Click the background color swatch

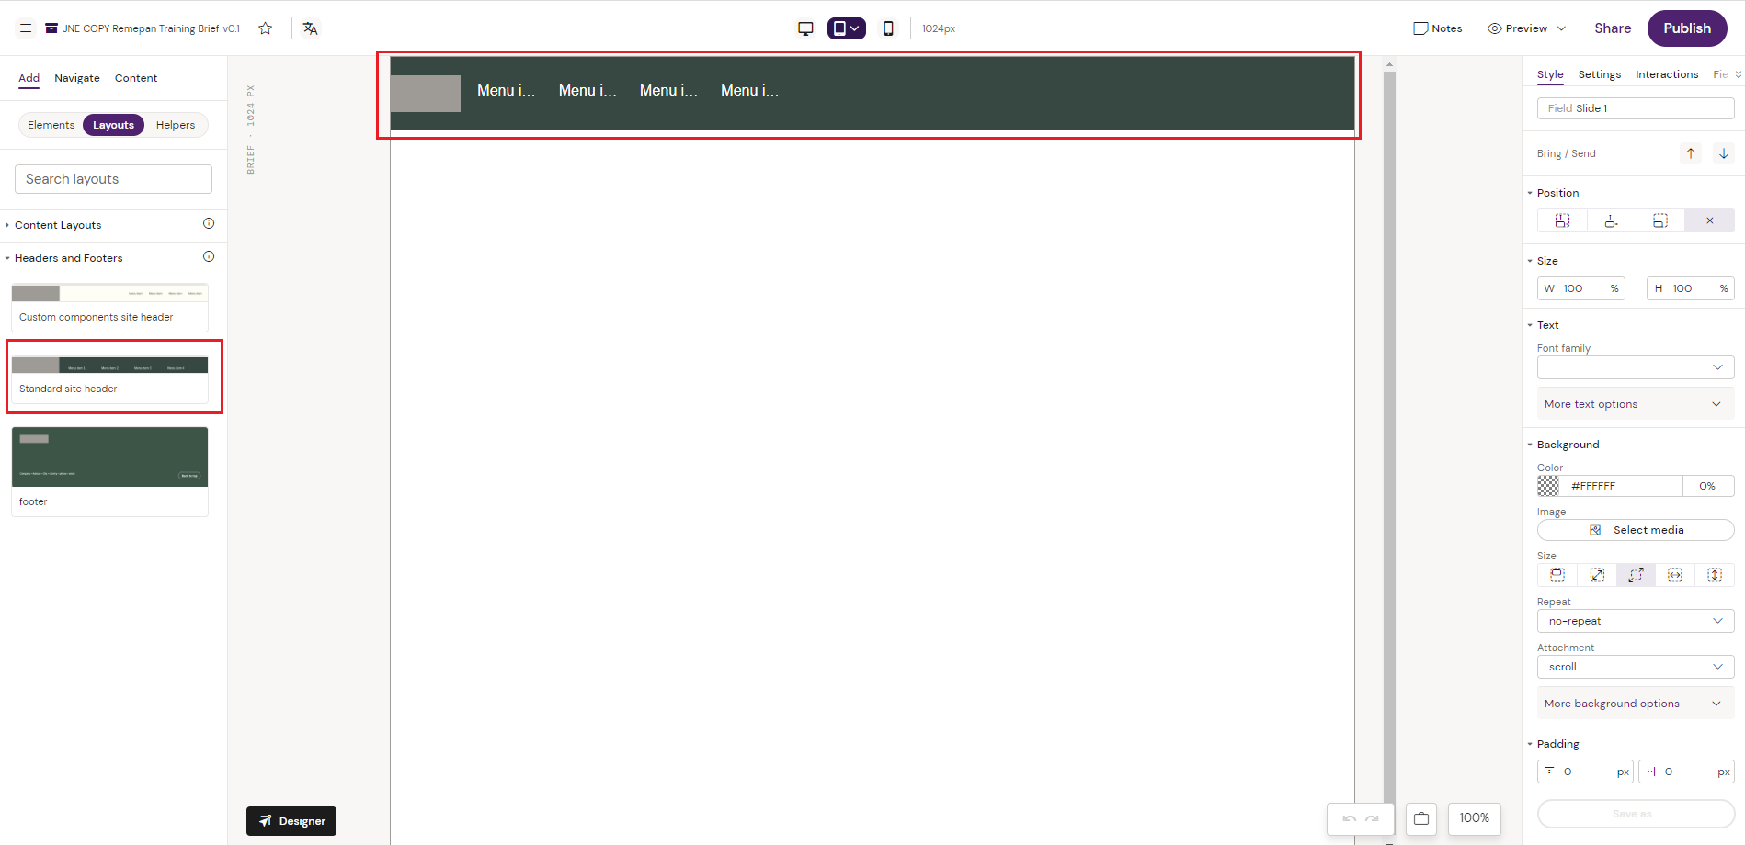[1549, 486]
